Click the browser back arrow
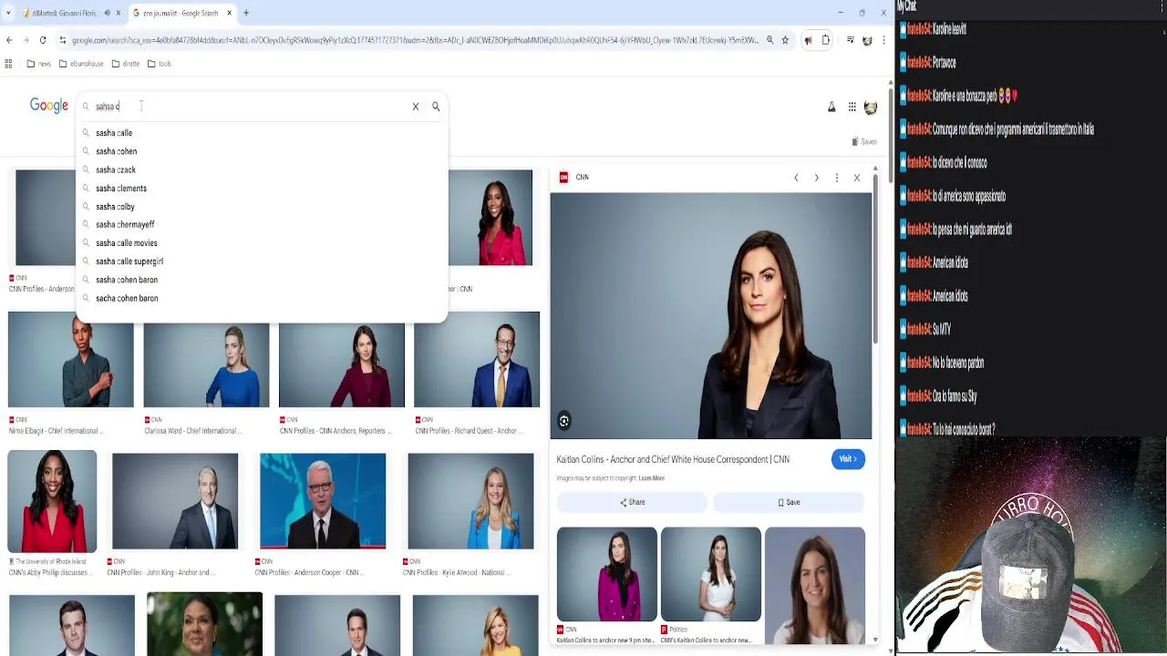Screen dimensions: 1167x656 [x=9, y=40]
